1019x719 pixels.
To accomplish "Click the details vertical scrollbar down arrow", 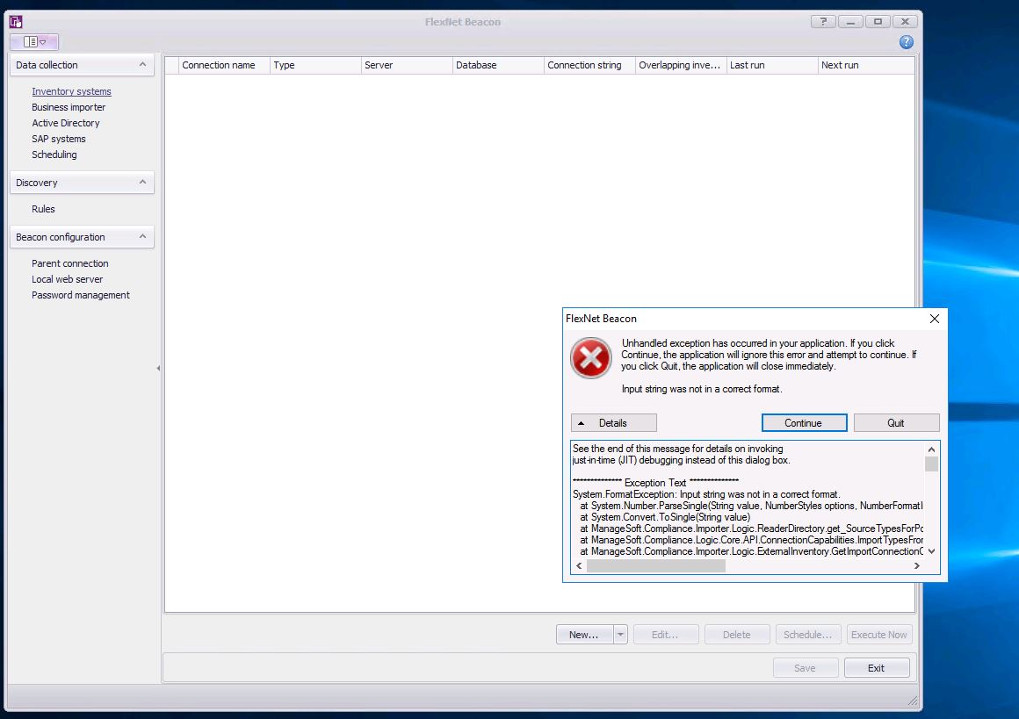I will point(931,551).
